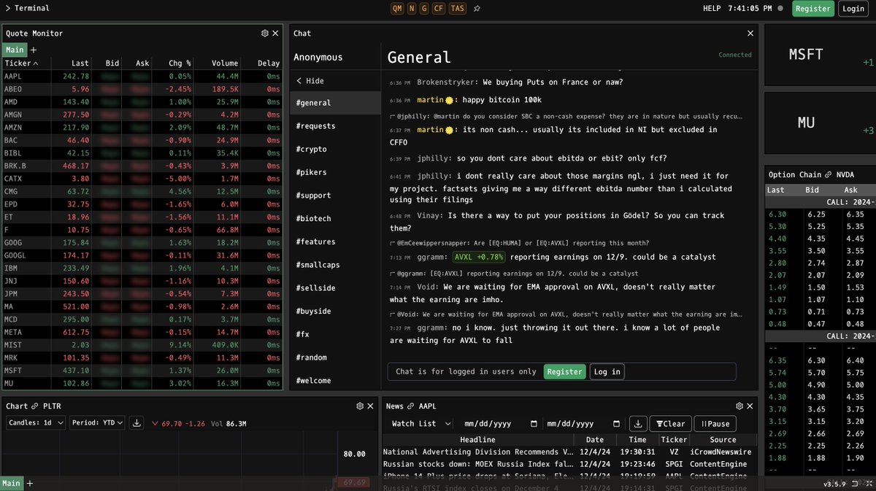Clear the news filters
Image resolution: width=876 pixels, height=491 pixels.
[x=670, y=424]
